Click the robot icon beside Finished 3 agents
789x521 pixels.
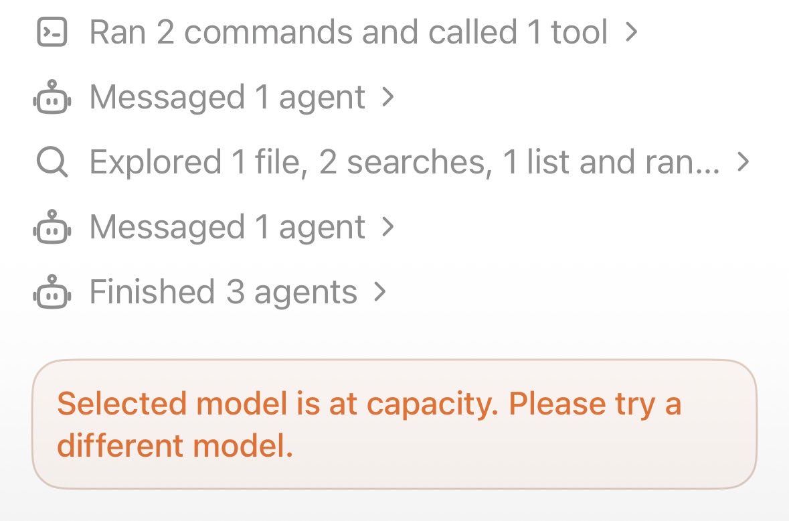coord(52,291)
